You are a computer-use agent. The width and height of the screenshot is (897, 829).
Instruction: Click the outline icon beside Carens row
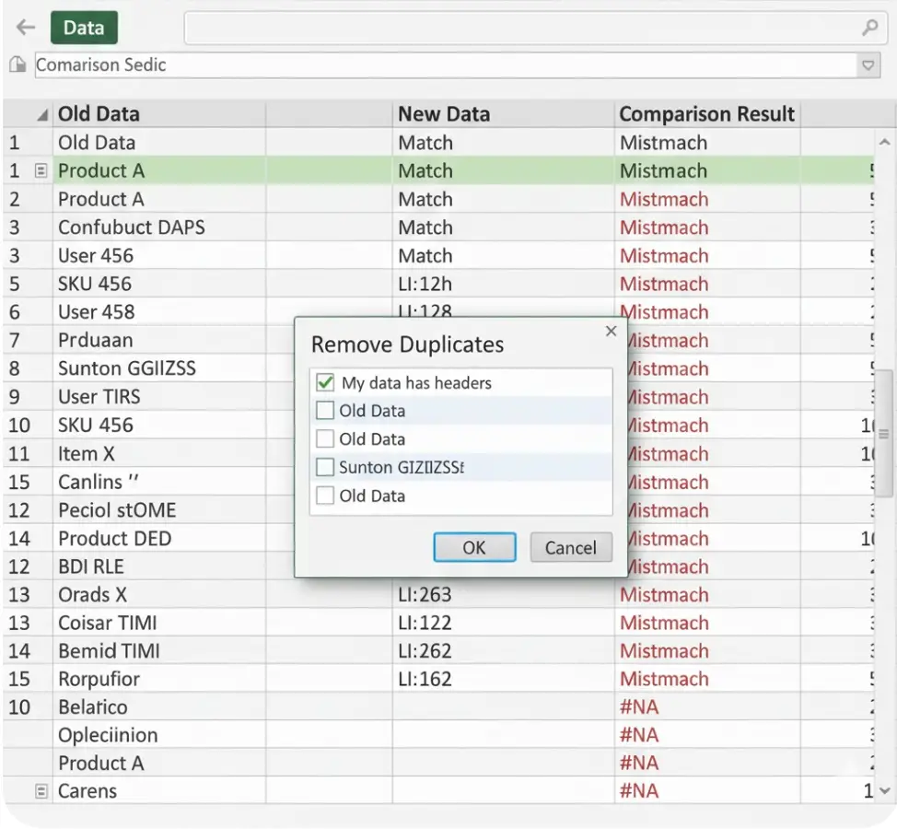click(x=41, y=791)
